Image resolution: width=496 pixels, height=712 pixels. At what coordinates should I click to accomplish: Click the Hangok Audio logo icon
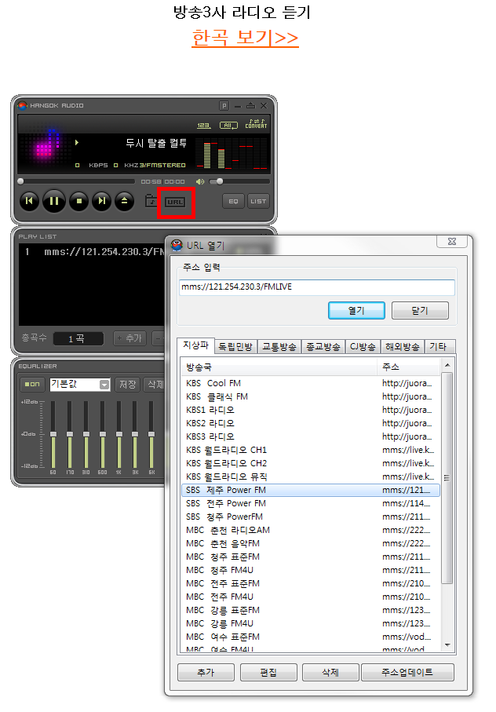click(x=22, y=106)
